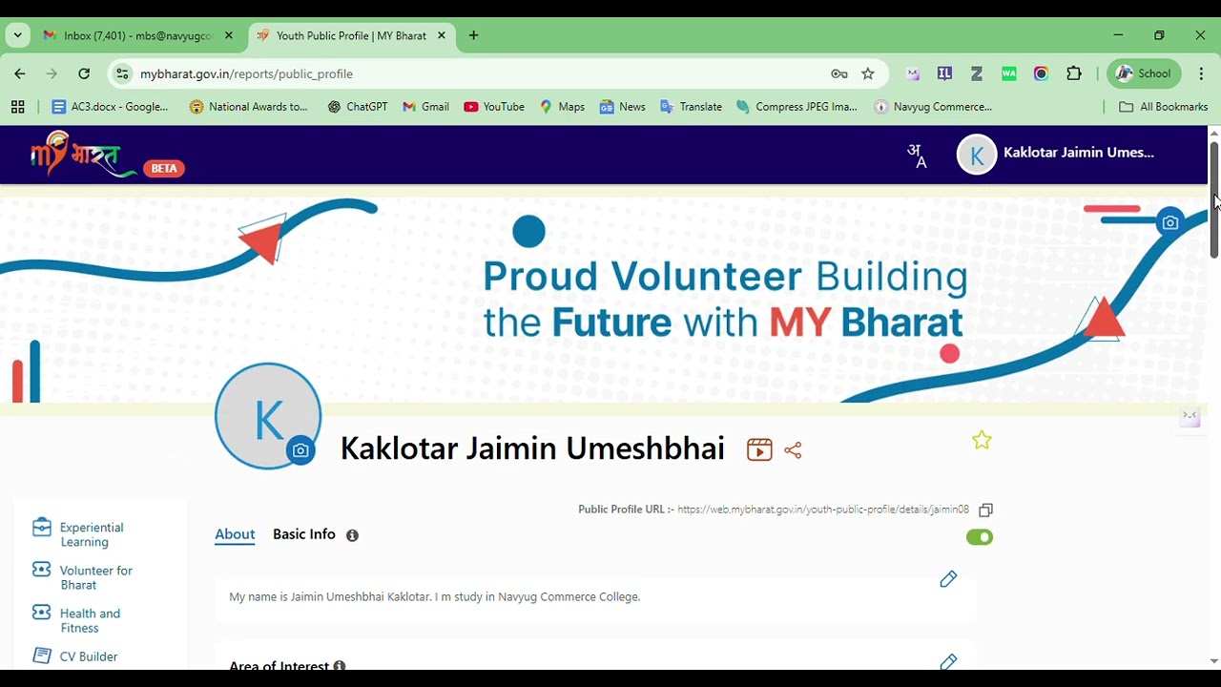Viewport: 1221px width, 687px height.
Task: Click the small collapse icon below the banner
Action: point(1190,416)
